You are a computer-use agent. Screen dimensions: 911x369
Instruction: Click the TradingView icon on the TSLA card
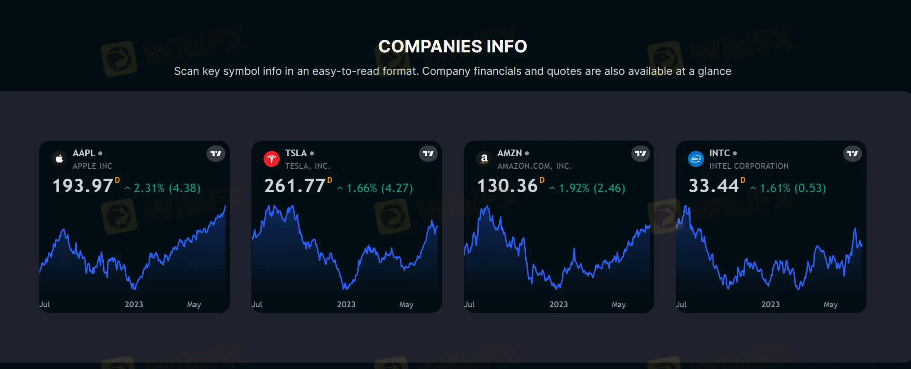click(x=428, y=153)
